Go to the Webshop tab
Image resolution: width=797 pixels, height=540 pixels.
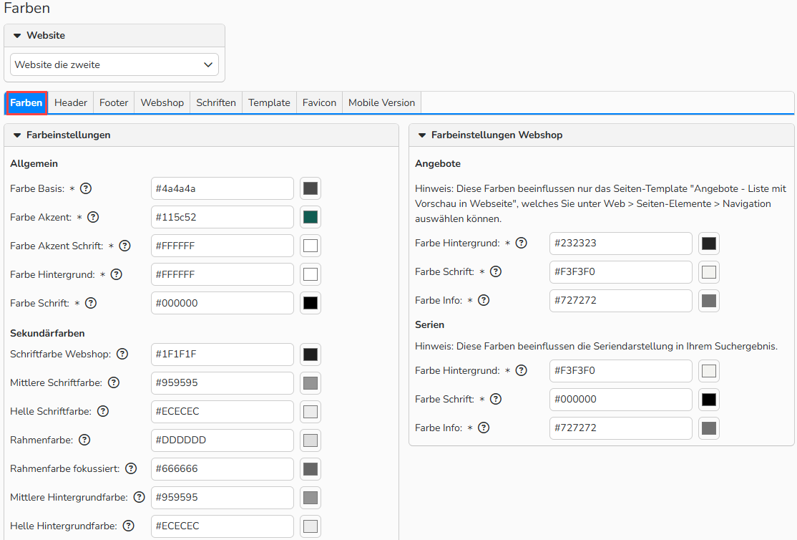(162, 103)
